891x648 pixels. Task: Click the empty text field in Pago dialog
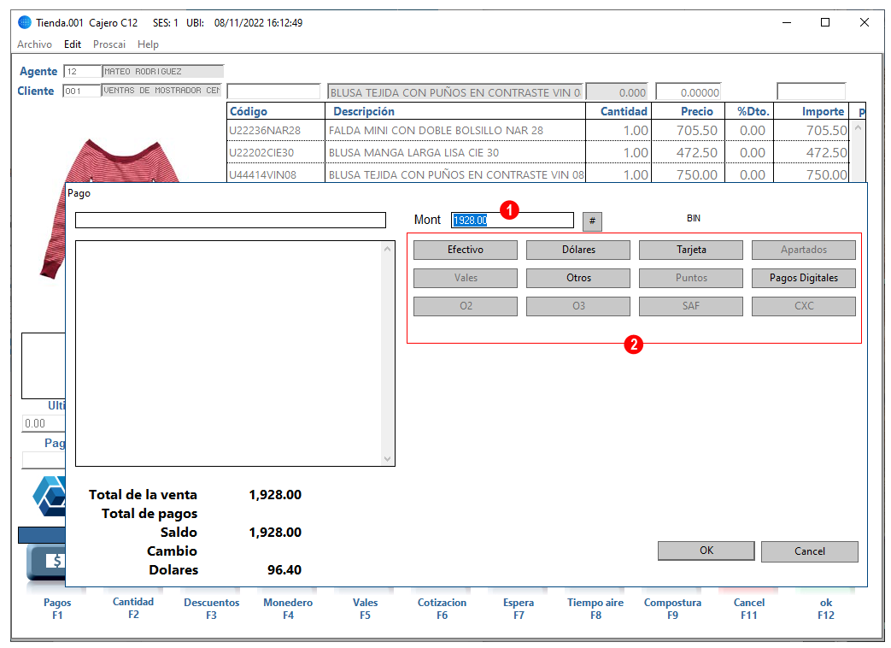pos(231,221)
